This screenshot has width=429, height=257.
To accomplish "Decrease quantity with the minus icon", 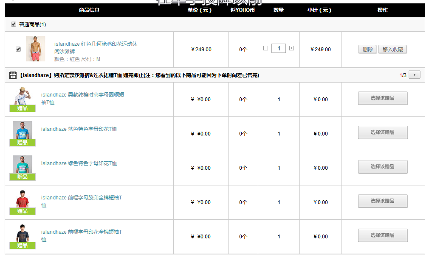I will [265, 48].
